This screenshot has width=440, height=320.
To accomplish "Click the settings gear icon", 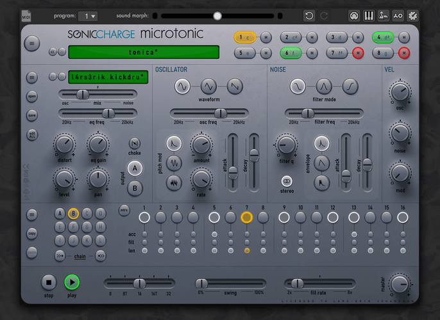I will (x=412, y=15).
